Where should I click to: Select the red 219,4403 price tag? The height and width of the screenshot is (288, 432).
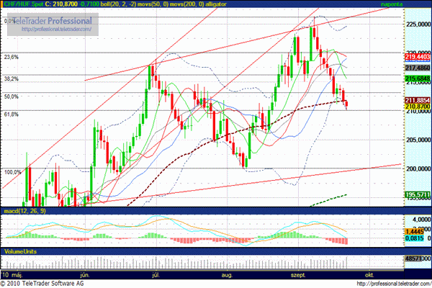[417, 55]
